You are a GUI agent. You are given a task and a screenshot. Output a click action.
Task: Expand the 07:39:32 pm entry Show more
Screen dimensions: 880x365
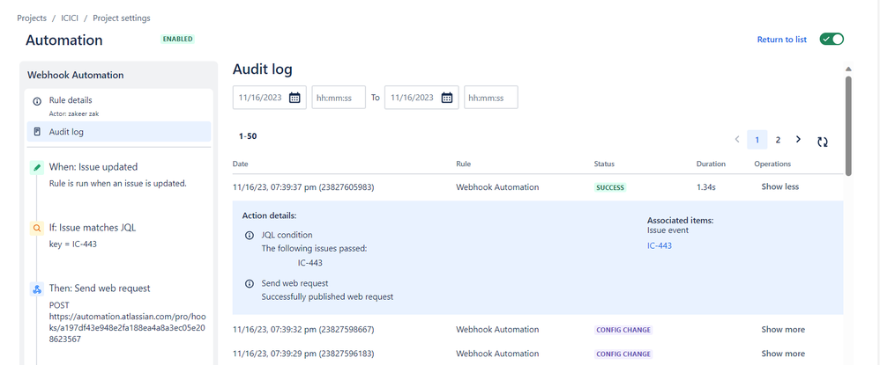[783, 330]
